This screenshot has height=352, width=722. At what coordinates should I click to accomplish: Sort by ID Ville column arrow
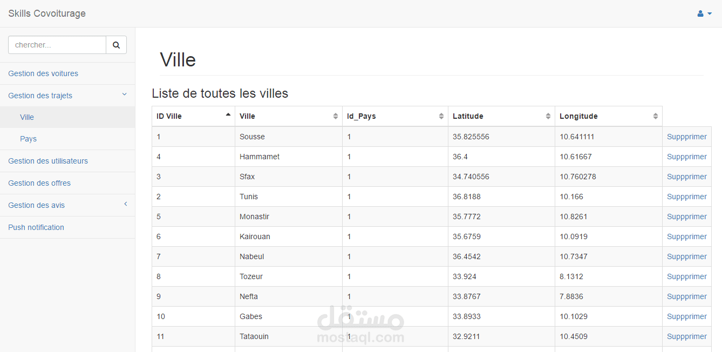click(228, 114)
